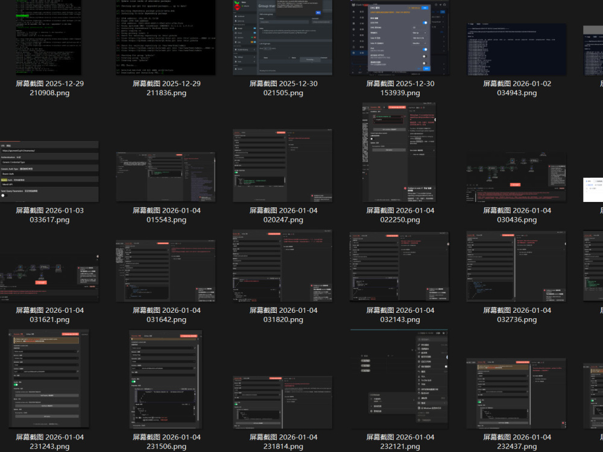Click file name text "屏幕截图 2026-01-04 231243.png"
The image size is (603, 452).
49,442
